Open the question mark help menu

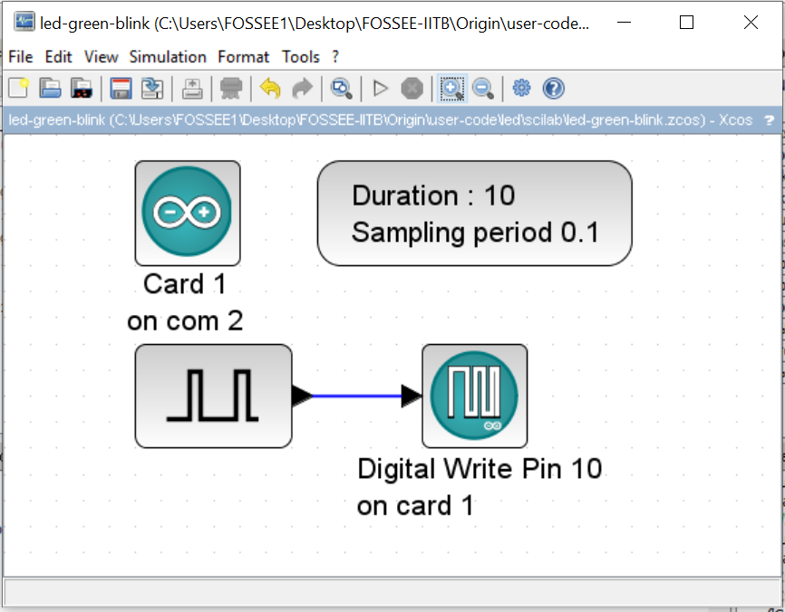pyautogui.click(x=335, y=57)
